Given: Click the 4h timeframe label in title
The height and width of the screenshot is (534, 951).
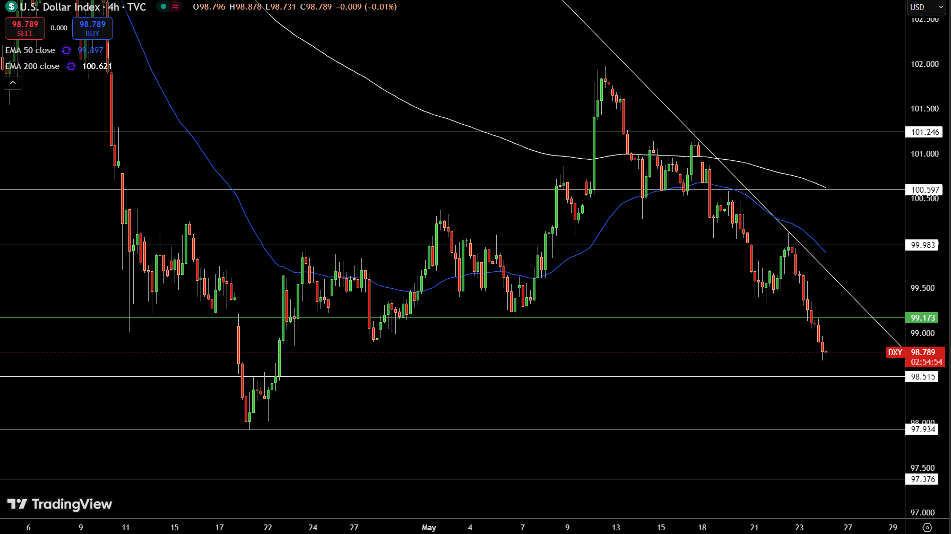Looking at the screenshot, I should [114, 7].
